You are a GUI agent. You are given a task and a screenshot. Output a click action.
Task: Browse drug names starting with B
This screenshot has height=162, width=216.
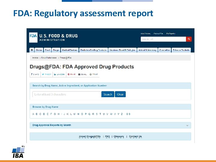click(37, 114)
